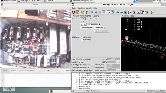Open the Datei menu
This screenshot has width=166, height=93.
point(74,8)
